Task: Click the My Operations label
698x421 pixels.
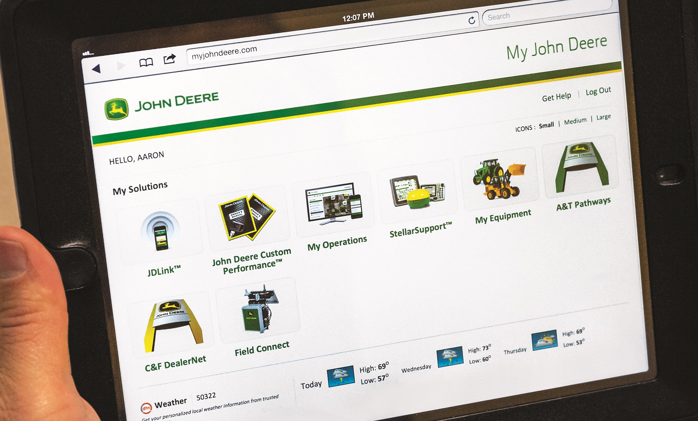Action: click(337, 243)
